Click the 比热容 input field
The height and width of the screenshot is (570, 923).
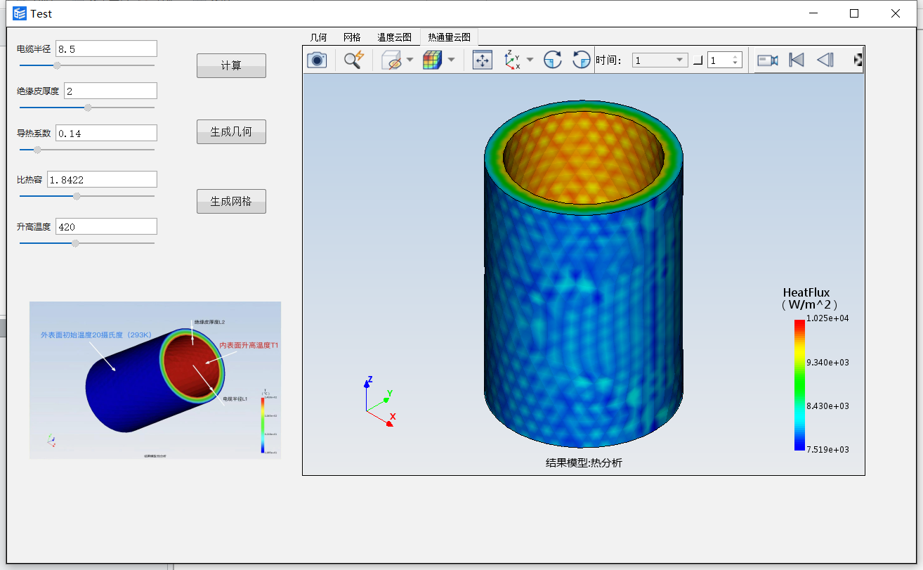click(102, 179)
